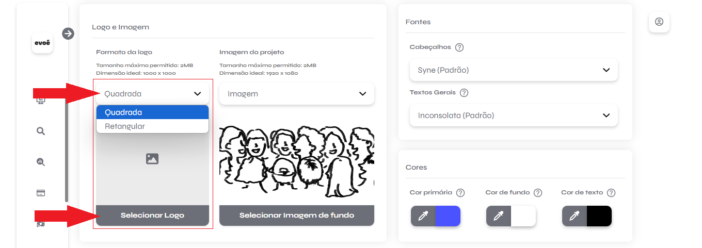702x248 pixels.
Task: Click the evoé logo in sidebar
Action: [42, 43]
